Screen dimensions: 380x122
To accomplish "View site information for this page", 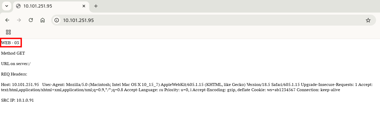I will pyautogui.click(x=57, y=20).
